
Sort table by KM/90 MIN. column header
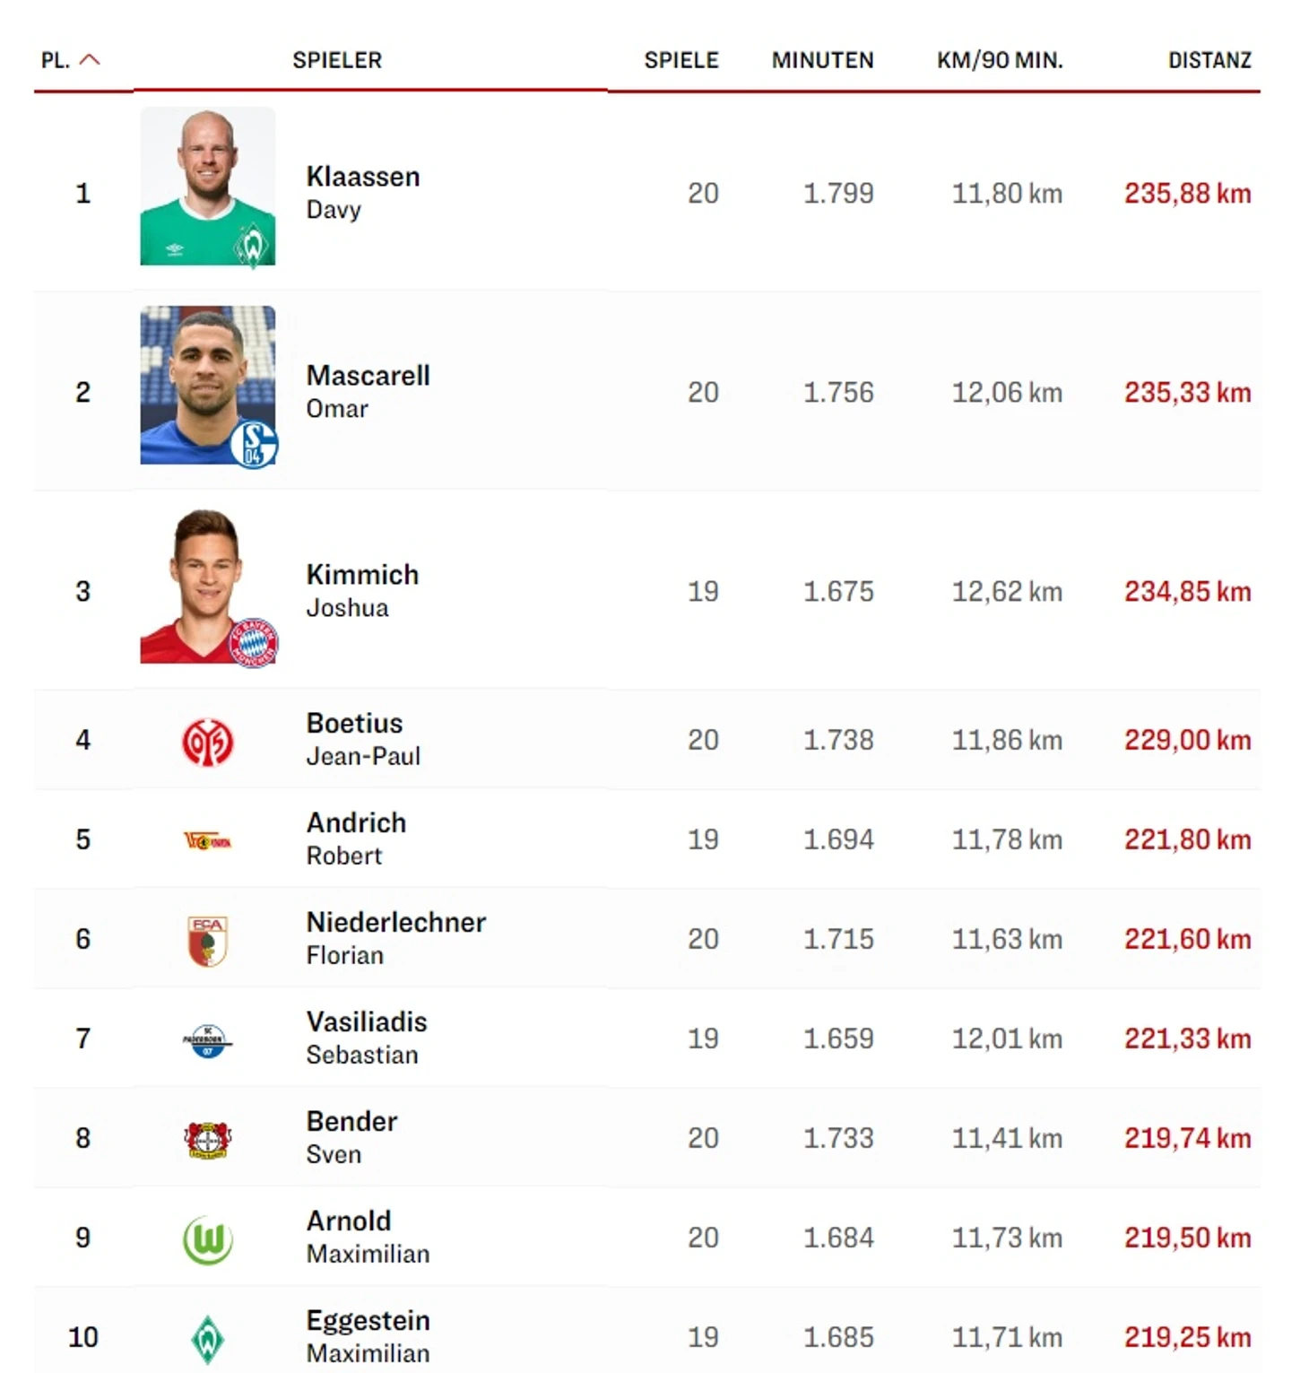coord(1000,60)
